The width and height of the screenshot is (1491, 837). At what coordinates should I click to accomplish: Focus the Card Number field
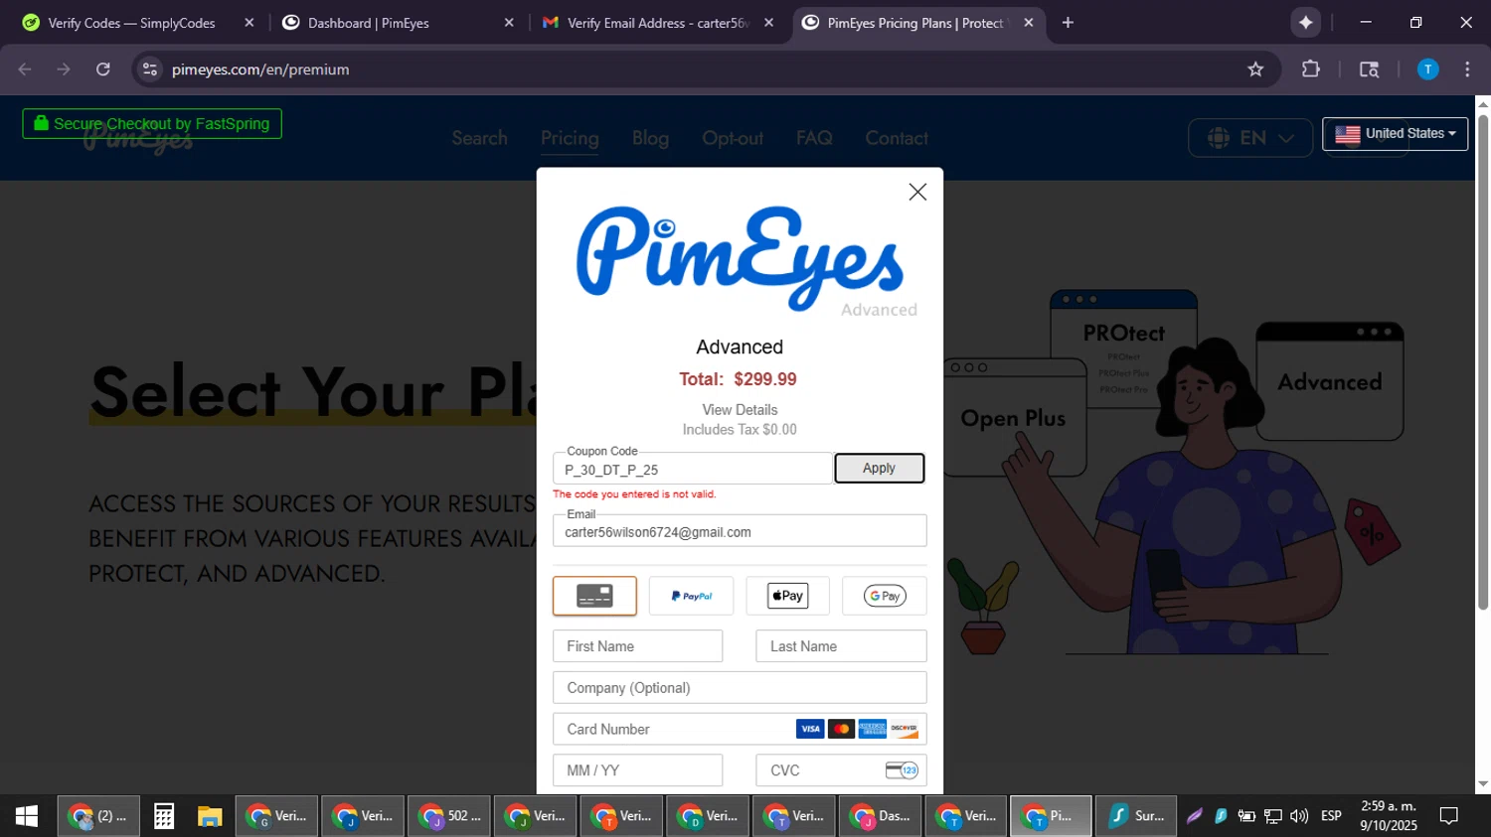(x=740, y=729)
